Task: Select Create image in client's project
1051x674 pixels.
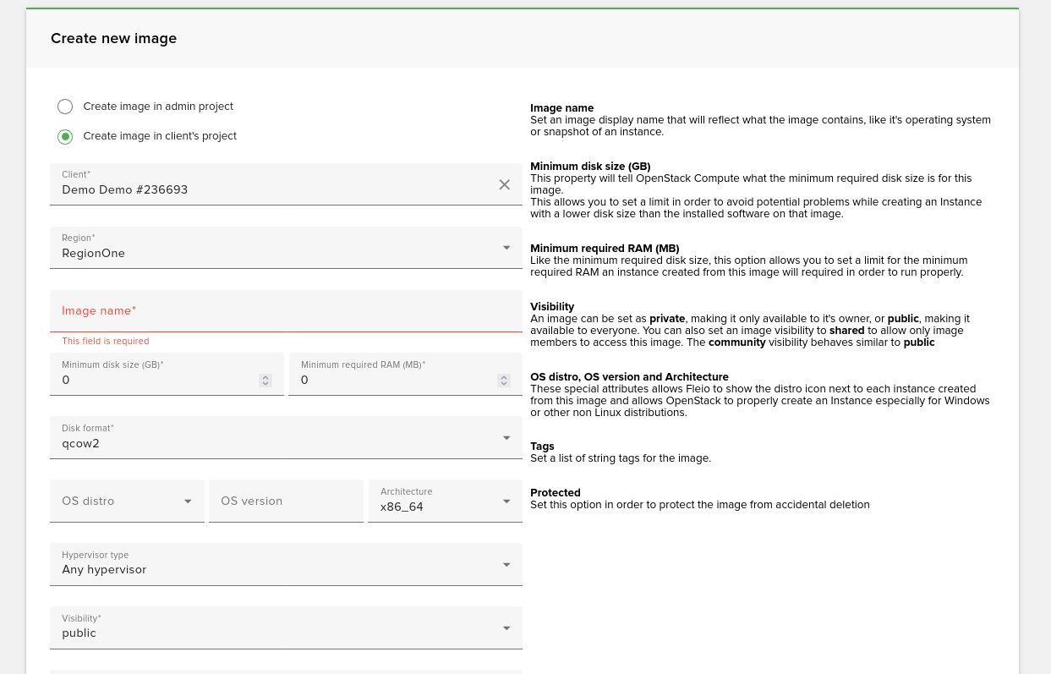Action: (65, 136)
